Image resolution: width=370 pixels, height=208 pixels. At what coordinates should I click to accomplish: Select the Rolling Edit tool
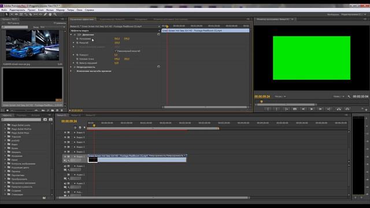[x=21, y=14]
